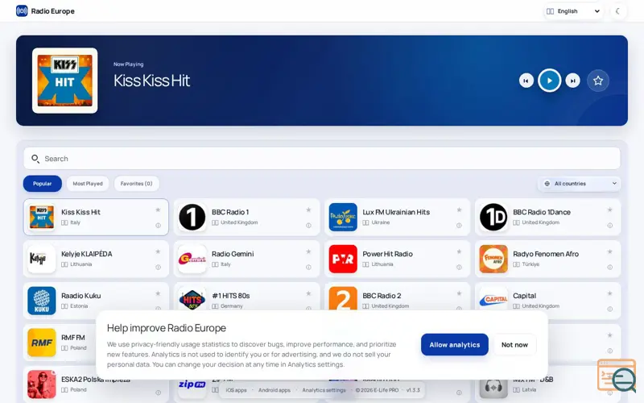Open the English language dropdown
The width and height of the screenshot is (644, 403).
coord(573,11)
